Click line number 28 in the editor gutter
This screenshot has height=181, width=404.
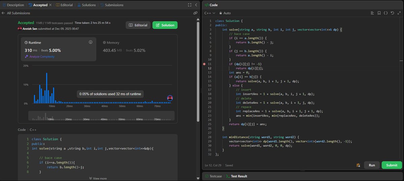point(209,137)
